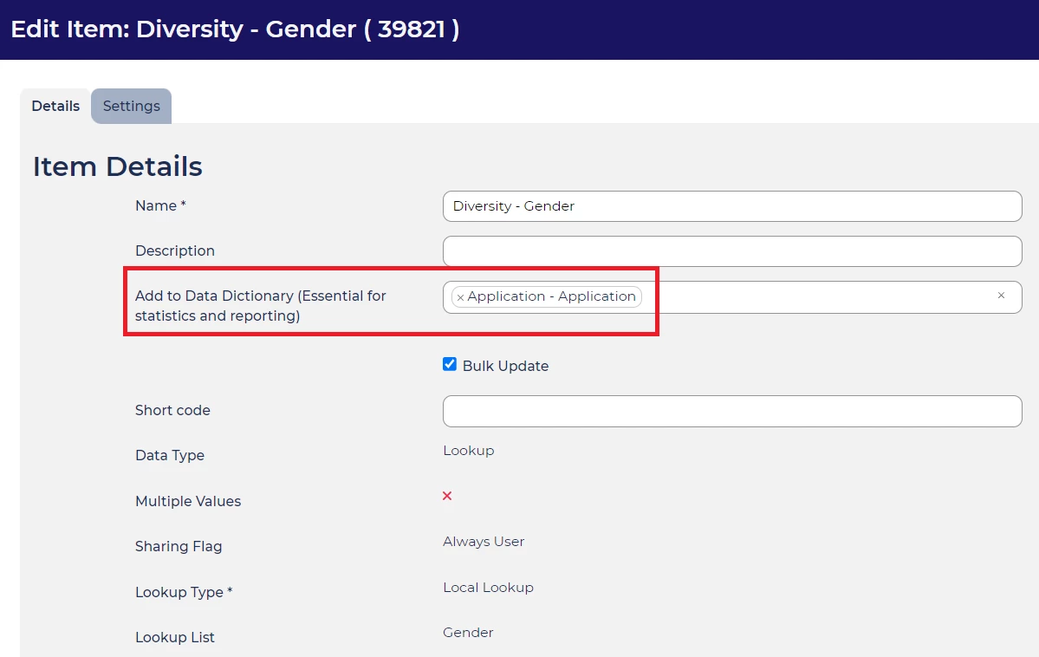Click the Application - Application tag text
The image size is (1039, 657).
[552, 296]
